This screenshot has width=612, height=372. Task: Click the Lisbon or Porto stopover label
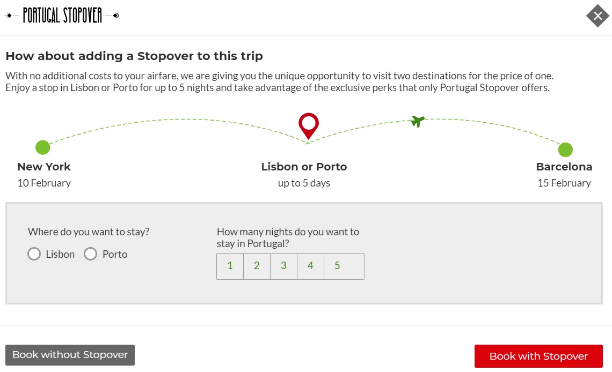[304, 167]
